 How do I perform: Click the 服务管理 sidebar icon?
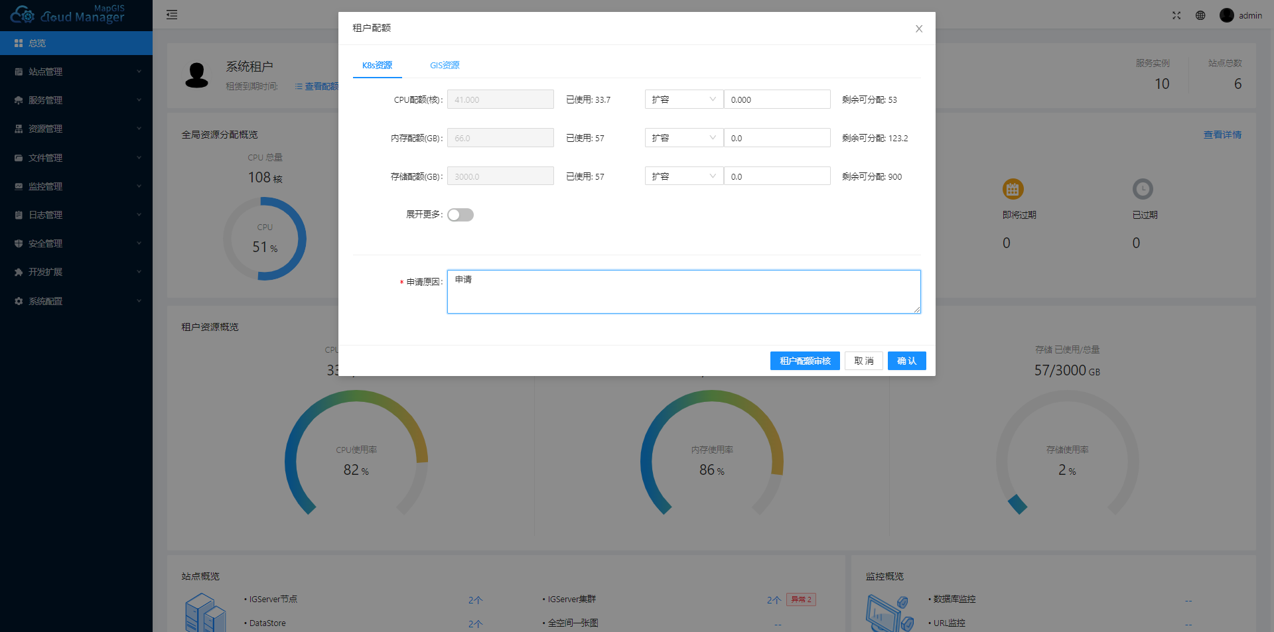[19, 100]
